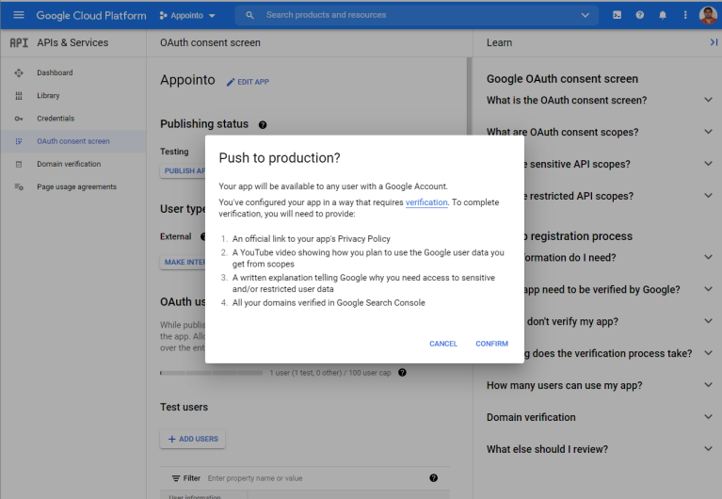Screen dimensions: 722x499
Task: Open the Appointo project selector
Action: tap(187, 15)
